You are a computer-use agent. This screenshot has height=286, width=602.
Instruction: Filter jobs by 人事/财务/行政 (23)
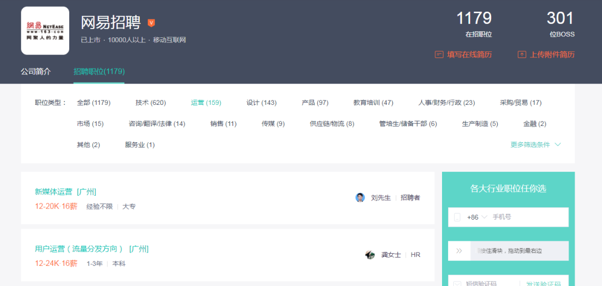(446, 103)
